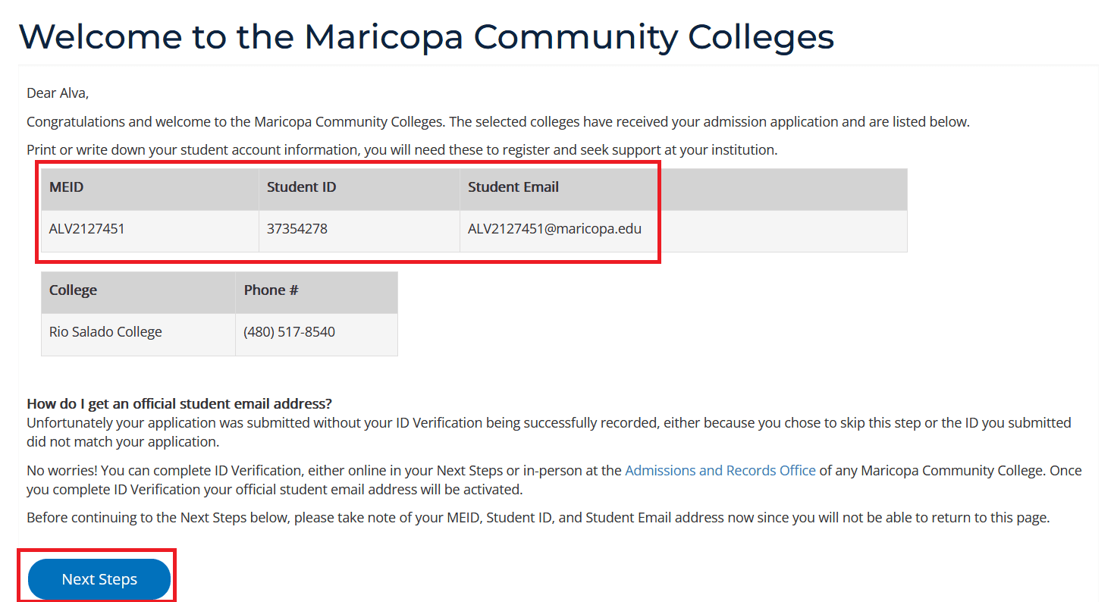Select the student ID number 37354278
The width and height of the screenshot is (1114, 602).
coord(297,229)
